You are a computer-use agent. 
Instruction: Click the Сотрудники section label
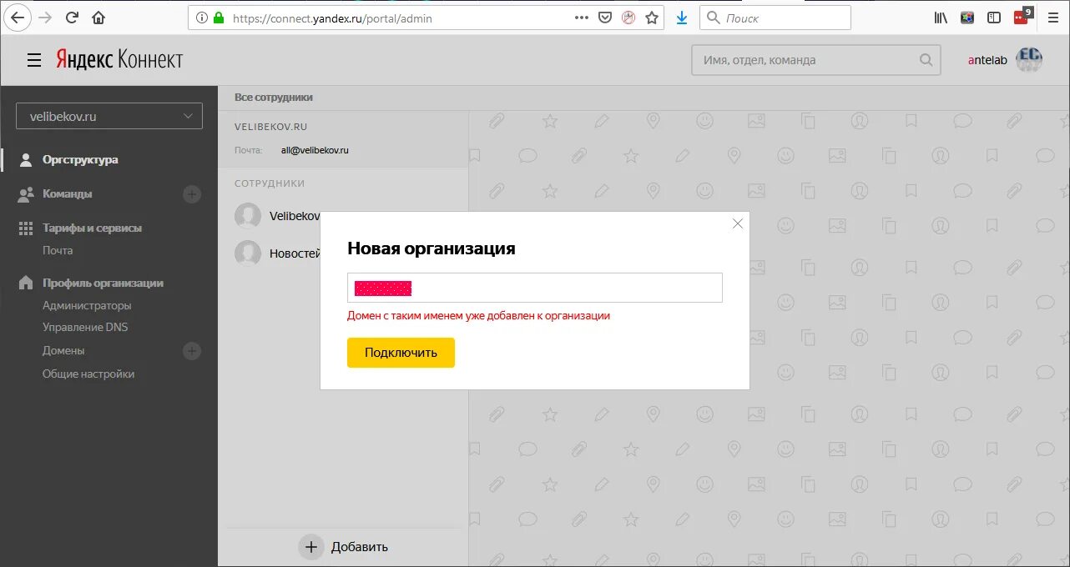coord(270,183)
